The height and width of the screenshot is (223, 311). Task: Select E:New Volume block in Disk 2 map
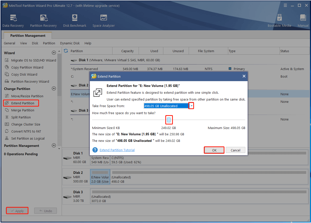click(x=100, y=177)
